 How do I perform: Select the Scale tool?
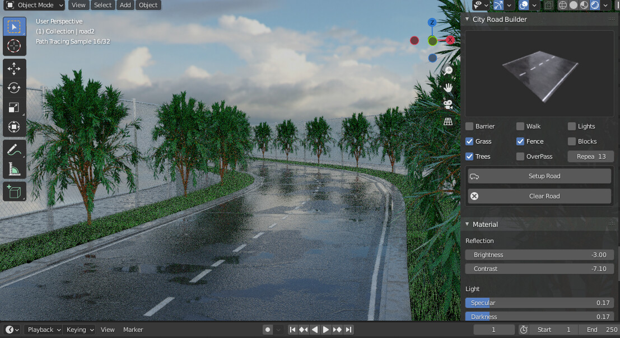click(14, 107)
